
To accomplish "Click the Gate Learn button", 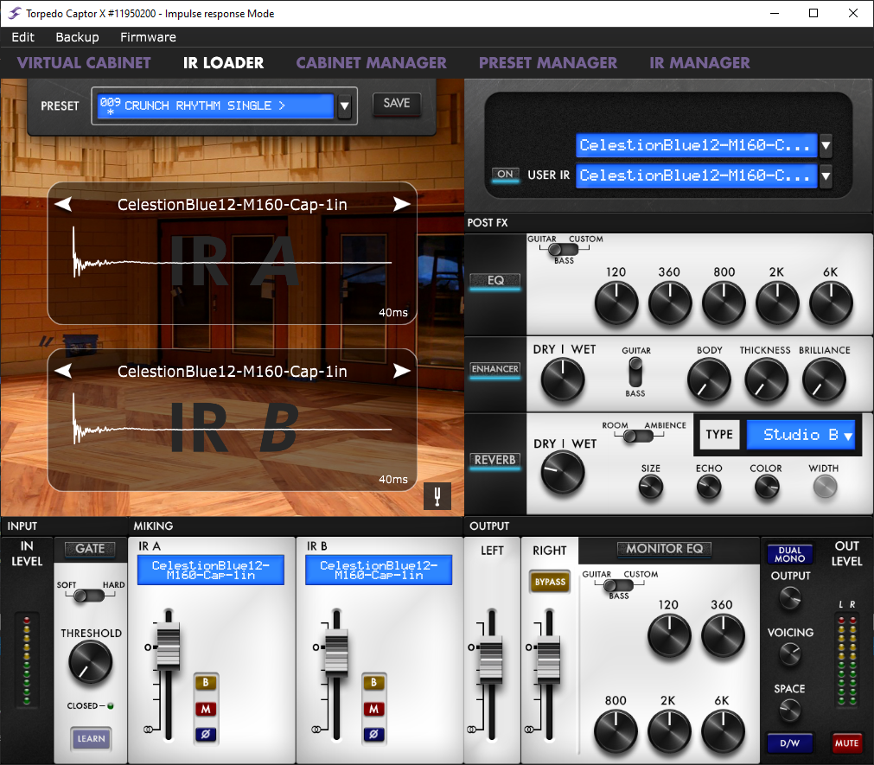I will 91,739.
